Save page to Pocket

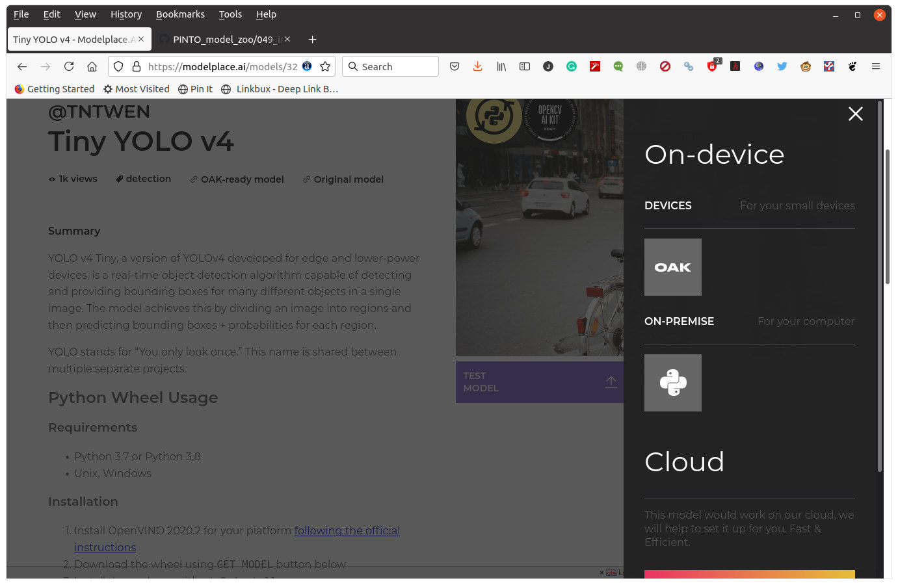coord(455,66)
